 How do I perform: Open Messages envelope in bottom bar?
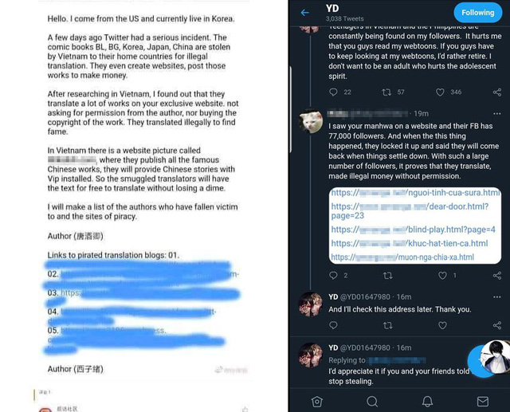482,401
